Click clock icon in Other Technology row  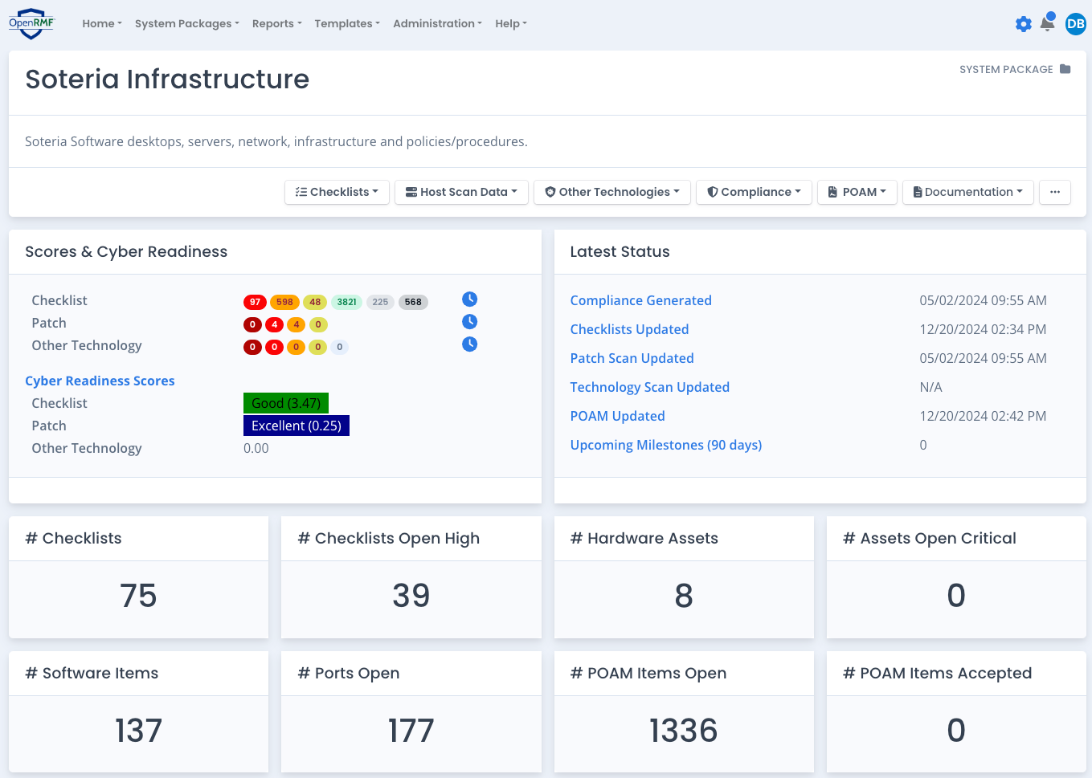tap(470, 344)
